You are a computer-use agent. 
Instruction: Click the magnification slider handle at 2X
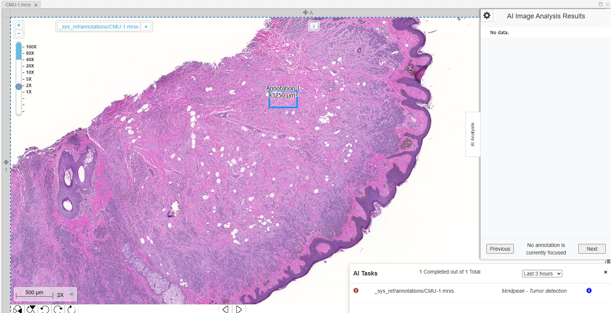pyautogui.click(x=19, y=87)
